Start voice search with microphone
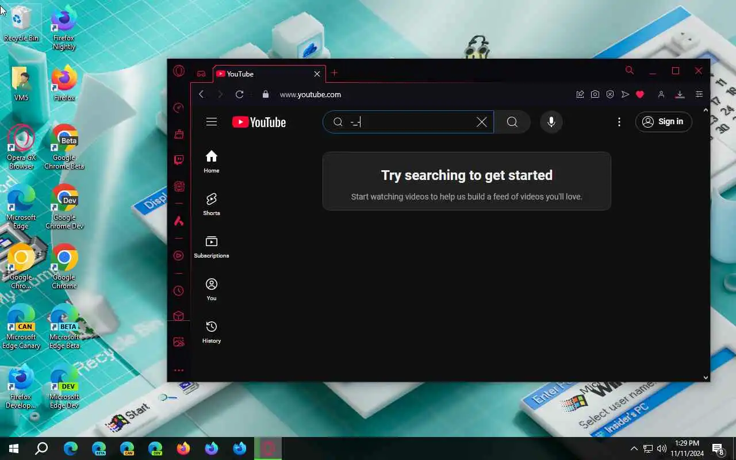This screenshot has height=460, width=736. coord(551,122)
